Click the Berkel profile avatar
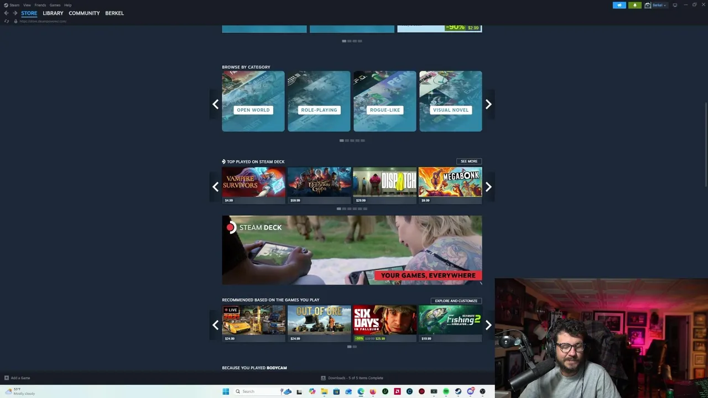The width and height of the screenshot is (708, 398). pyautogui.click(x=648, y=5)
